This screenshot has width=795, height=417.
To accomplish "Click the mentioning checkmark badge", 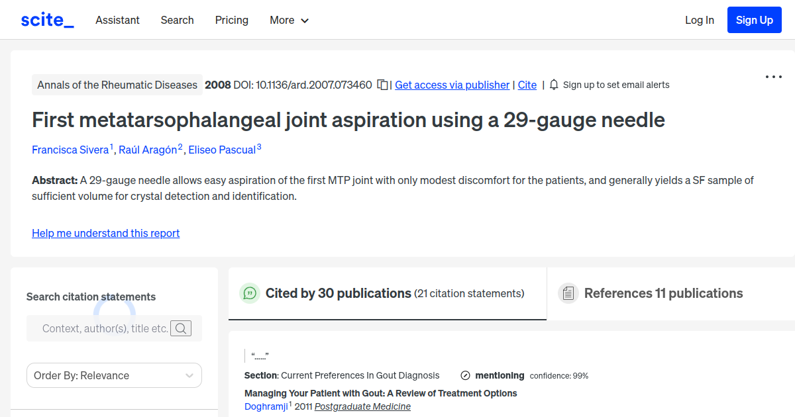I will pos(466,375).
